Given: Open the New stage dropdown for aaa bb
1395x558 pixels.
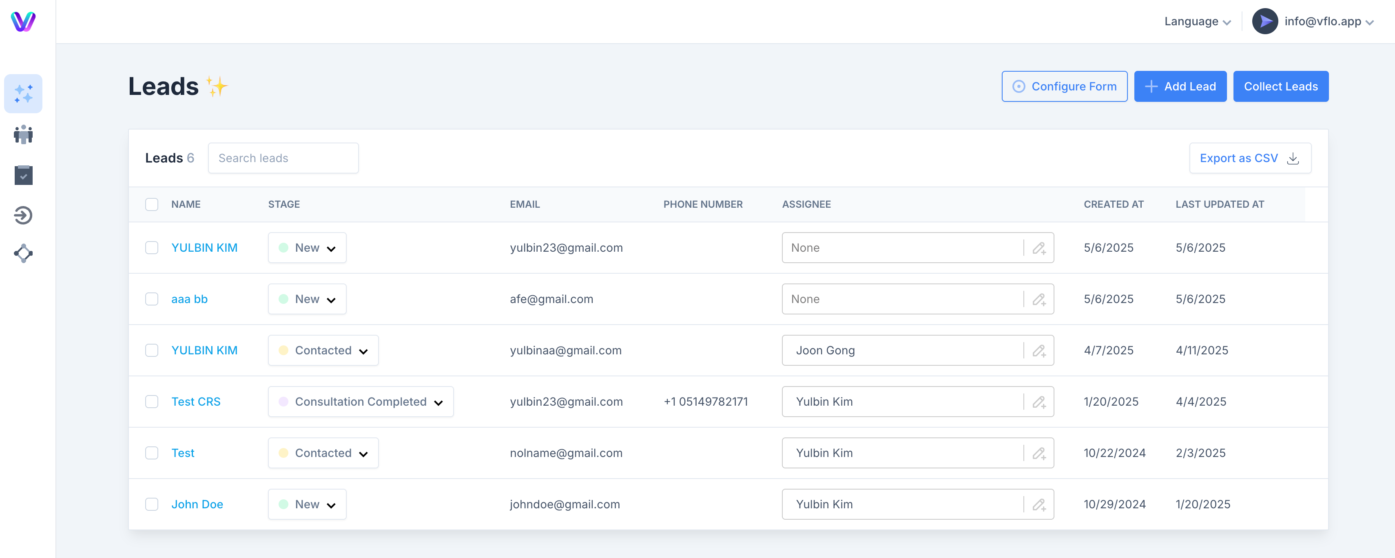Looking at the screenshot, I should pyautogui.click(x=307, y=299).
